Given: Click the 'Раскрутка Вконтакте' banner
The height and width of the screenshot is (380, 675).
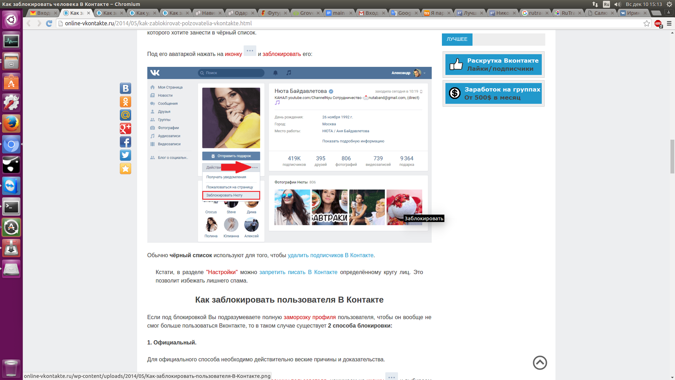Looking at the screenshot, I should click(x=493, y=65).
